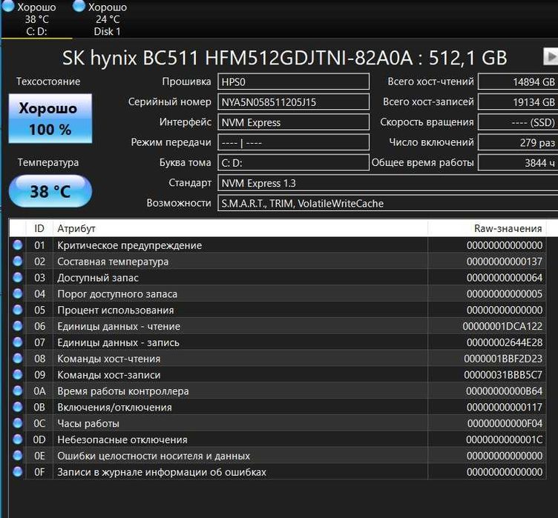
Task: Click status icon of attribute 04 row
Action: pyautogui.click(x=18, y=293)
